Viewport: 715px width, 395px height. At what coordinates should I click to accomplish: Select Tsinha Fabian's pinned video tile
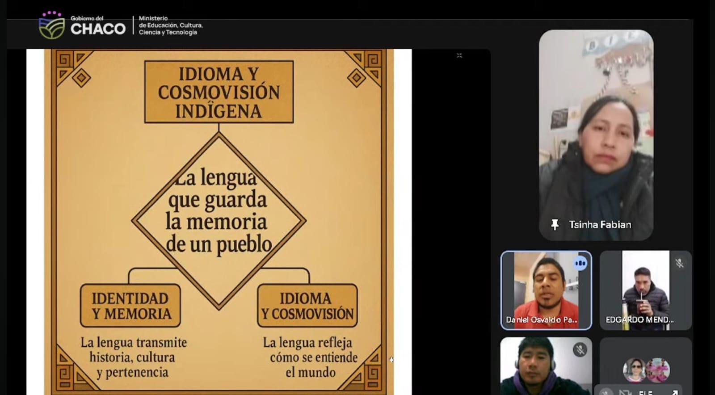(596, 134)
